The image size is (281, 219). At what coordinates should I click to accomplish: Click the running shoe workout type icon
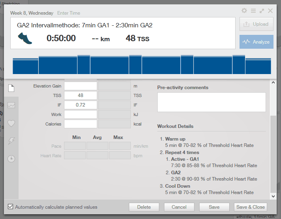[x=25, y=38]
